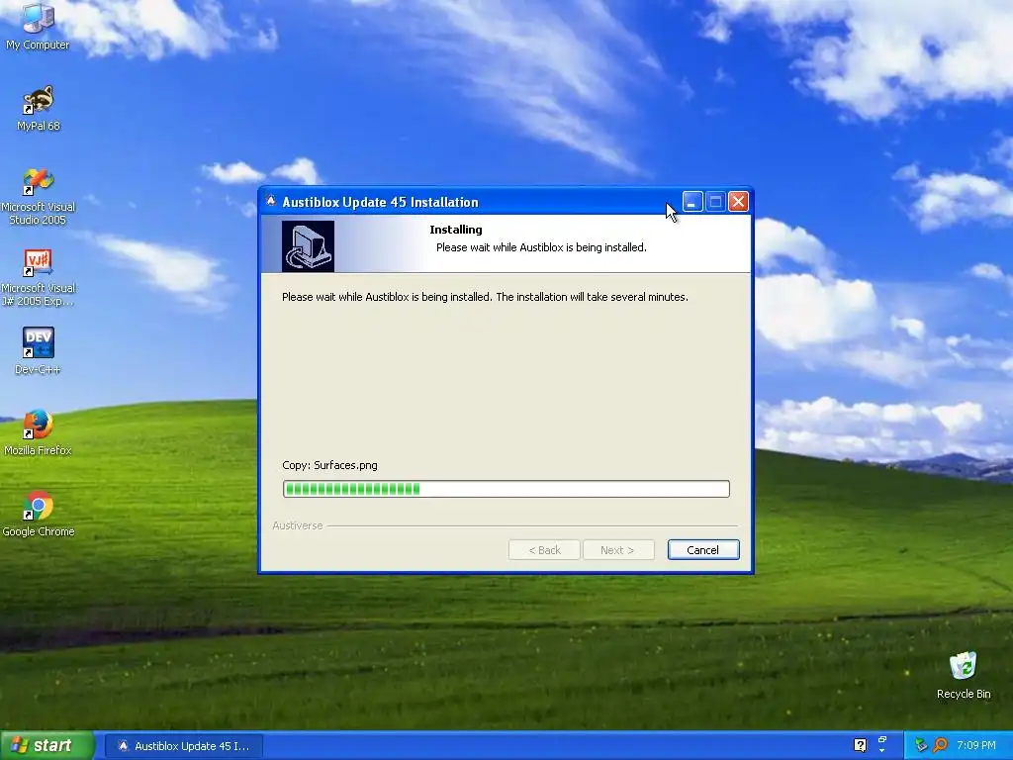Image resolution: width=1013 pixels, height=760 pixels.
Task: Select the Mozilla Firefox desktop icon
Action: [39, 432]
